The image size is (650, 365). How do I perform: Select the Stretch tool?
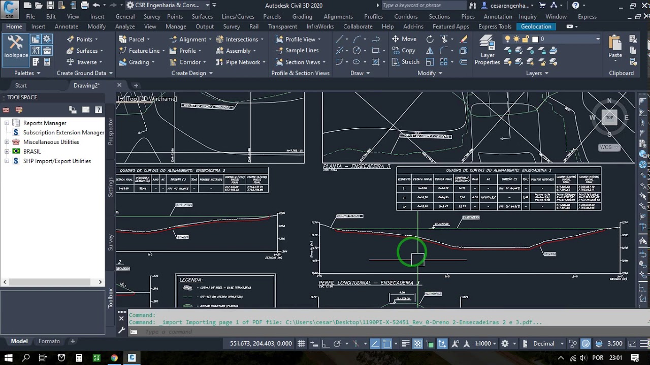[x=406, y=62]
